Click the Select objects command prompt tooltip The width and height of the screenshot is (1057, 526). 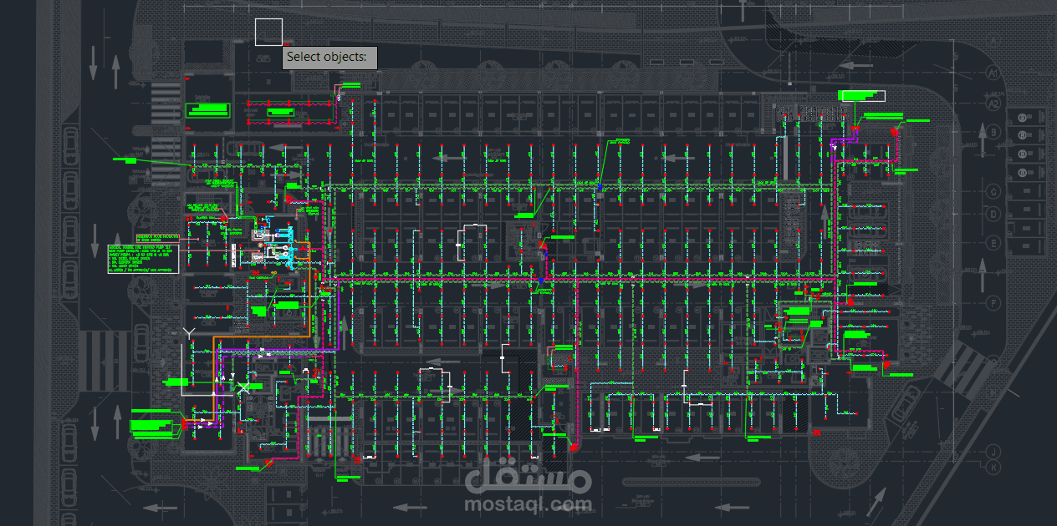pyautogui.click(x=329, y=58)
